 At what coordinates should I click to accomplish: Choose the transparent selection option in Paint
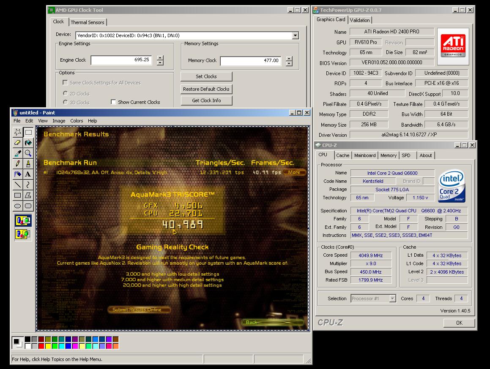pos(23,234)
